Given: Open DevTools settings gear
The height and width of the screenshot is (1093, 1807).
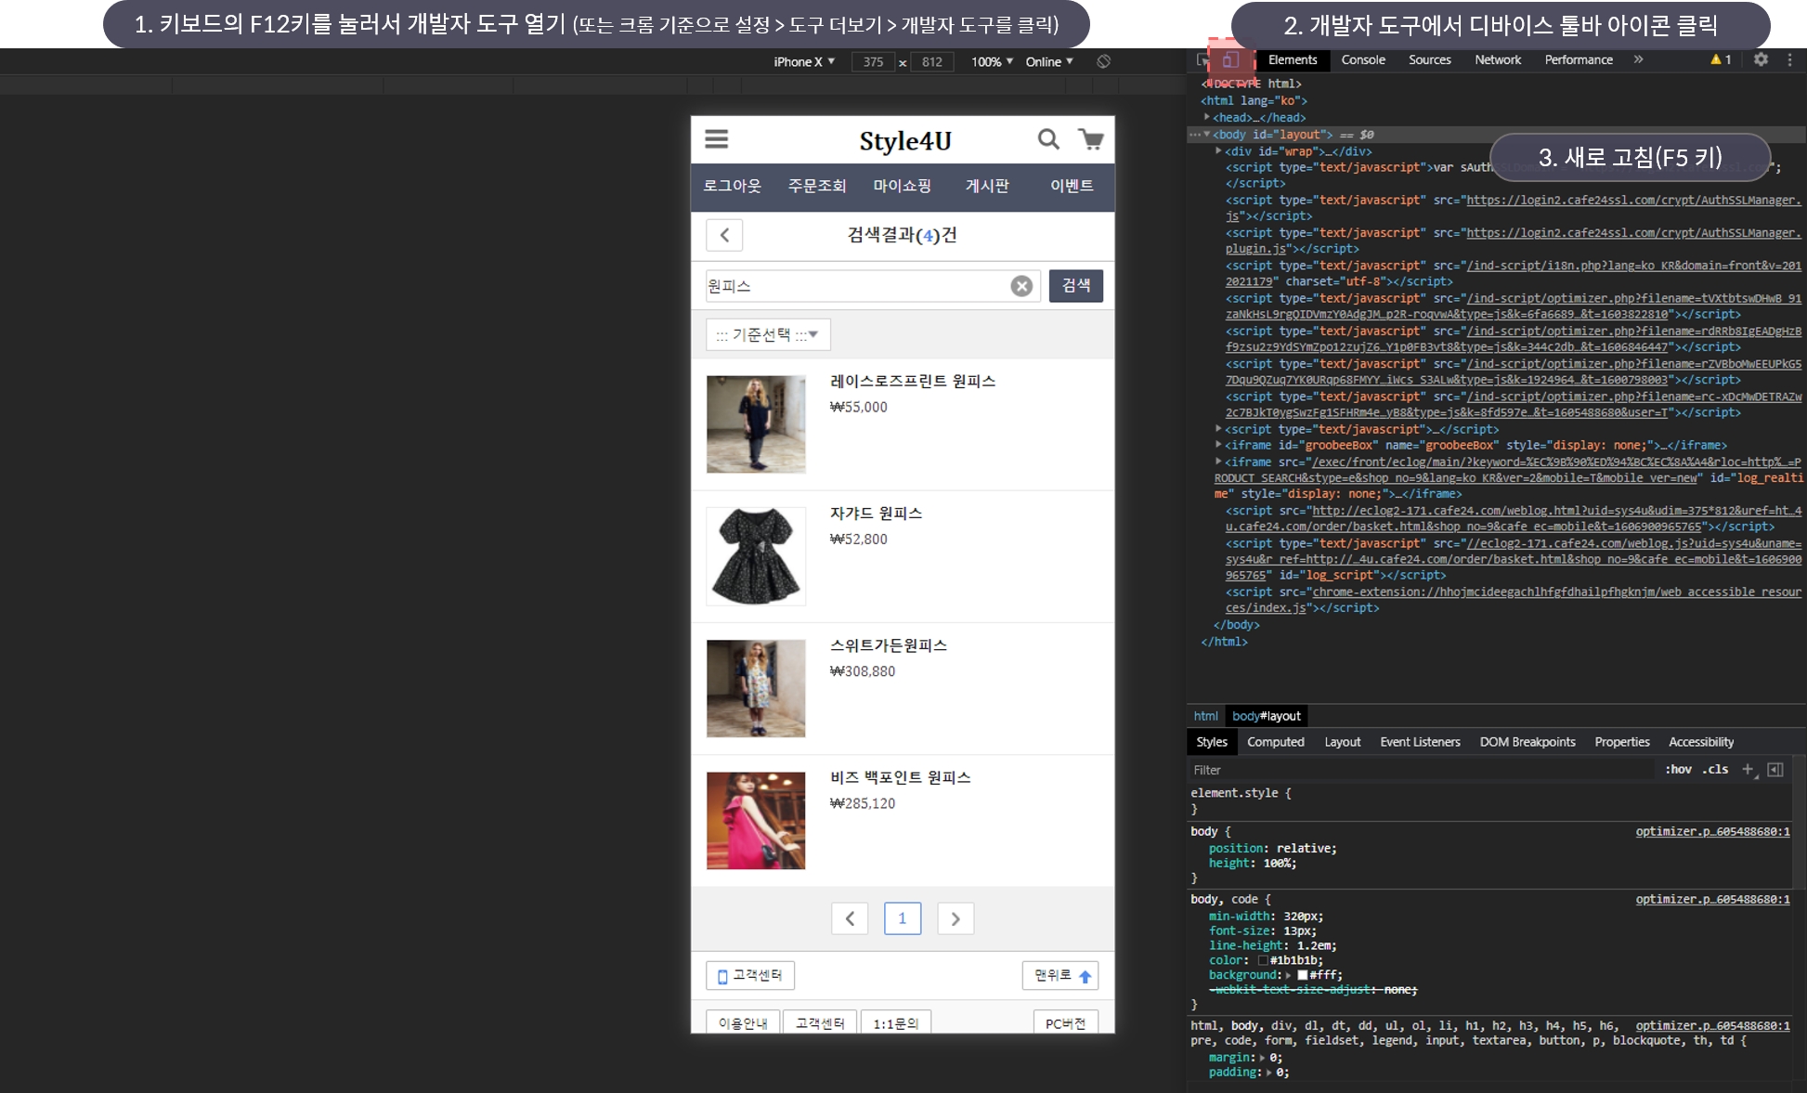Looking at the screenshot, I should pyautogui.click(x=1761, y=59).
